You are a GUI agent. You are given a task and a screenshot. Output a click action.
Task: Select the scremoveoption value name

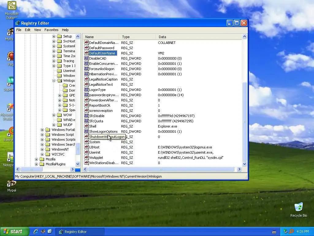pyautogui.click(x=101, y=111)
